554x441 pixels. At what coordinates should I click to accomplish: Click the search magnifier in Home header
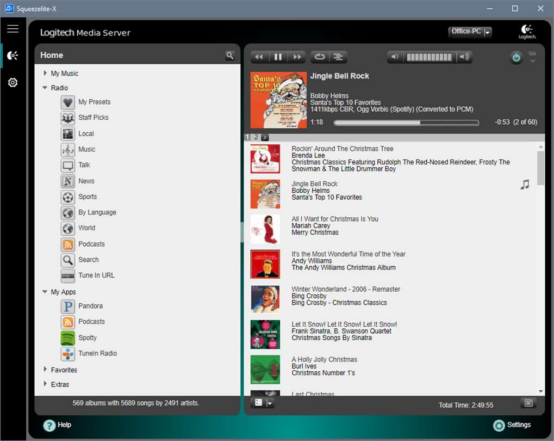(x=229, y=56)
